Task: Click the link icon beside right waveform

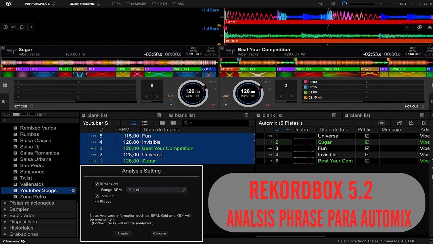Action: pos(420,27)
